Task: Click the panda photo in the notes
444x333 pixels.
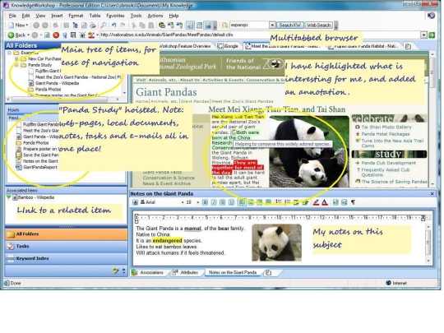Action: (276, 243)
